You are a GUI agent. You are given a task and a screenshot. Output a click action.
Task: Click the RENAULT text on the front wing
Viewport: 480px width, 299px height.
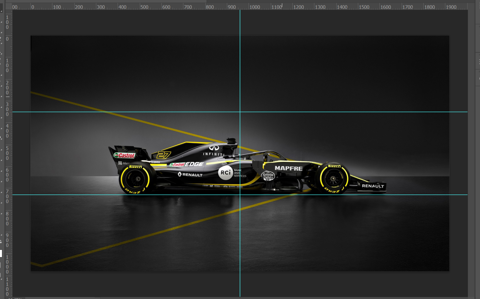point(373,186)
